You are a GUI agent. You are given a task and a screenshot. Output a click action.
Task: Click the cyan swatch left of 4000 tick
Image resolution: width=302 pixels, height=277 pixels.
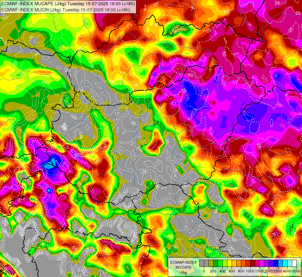pos(285,263)
